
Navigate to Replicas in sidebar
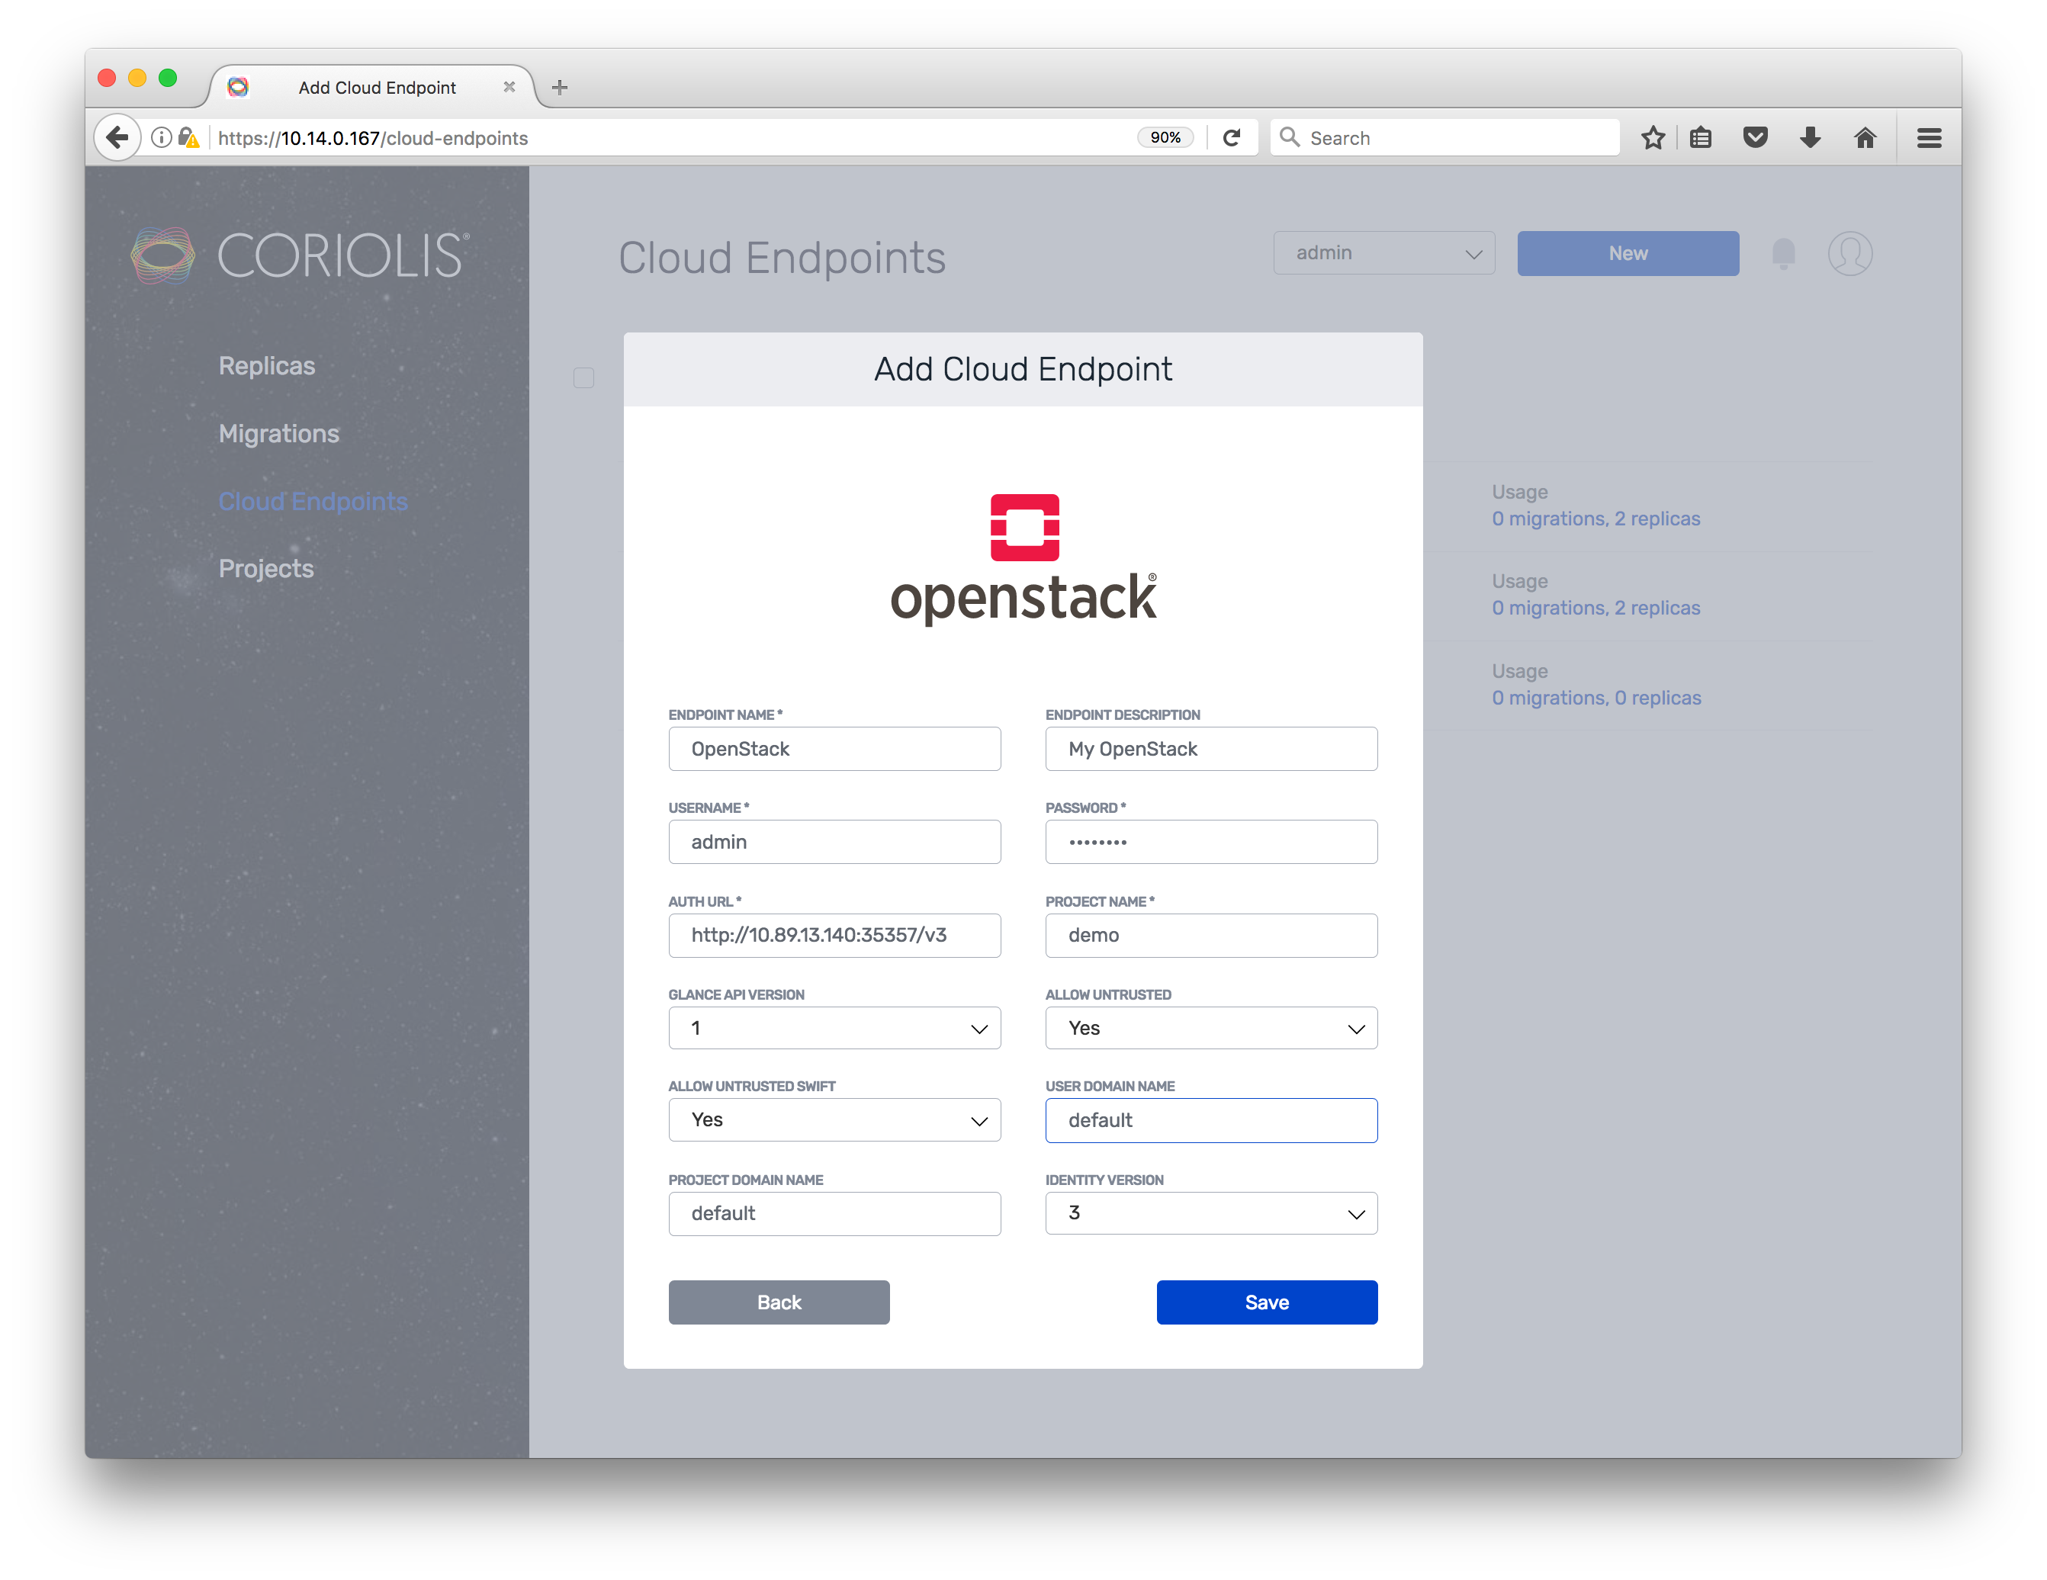tap(267, 365)
